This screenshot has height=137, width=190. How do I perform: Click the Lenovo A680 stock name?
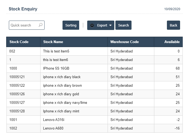tap(53, 128)
